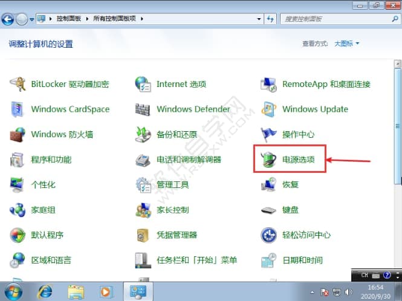
Task: Click the Windows 防火墙 icon
Action: click(x=18, y=134)
